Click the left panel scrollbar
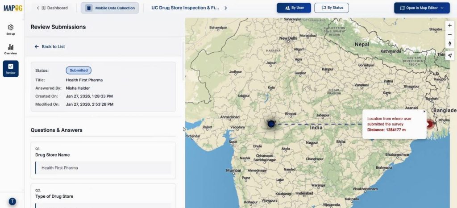This screenshot has height=208, width=457. pos(183,61)
